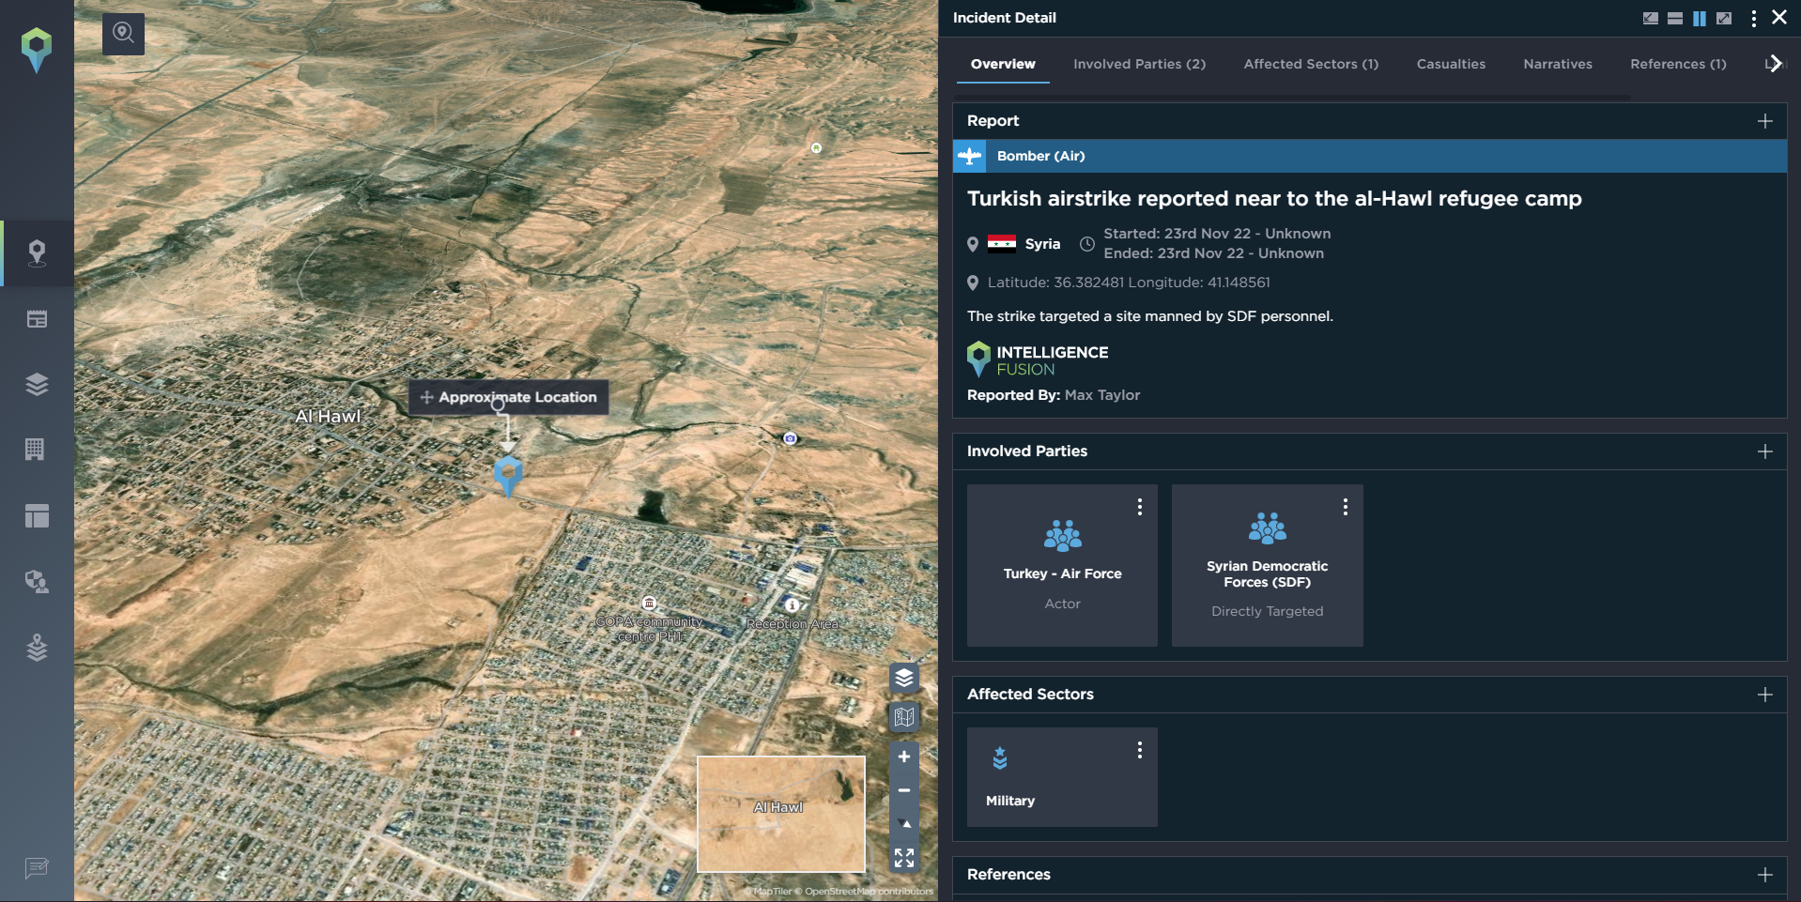Switch to the Overview tab

pos(1003,64)
